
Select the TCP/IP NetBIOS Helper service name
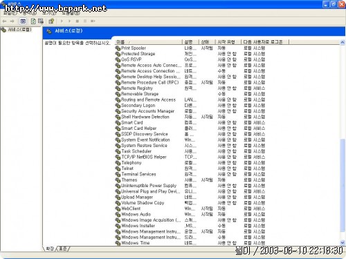click(x=144, y=157)
